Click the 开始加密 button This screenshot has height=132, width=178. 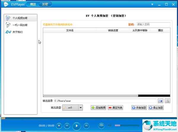(x=139, y=108)
